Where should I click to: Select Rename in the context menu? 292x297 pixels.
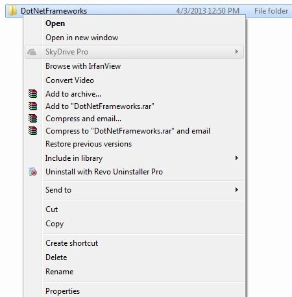60,272
